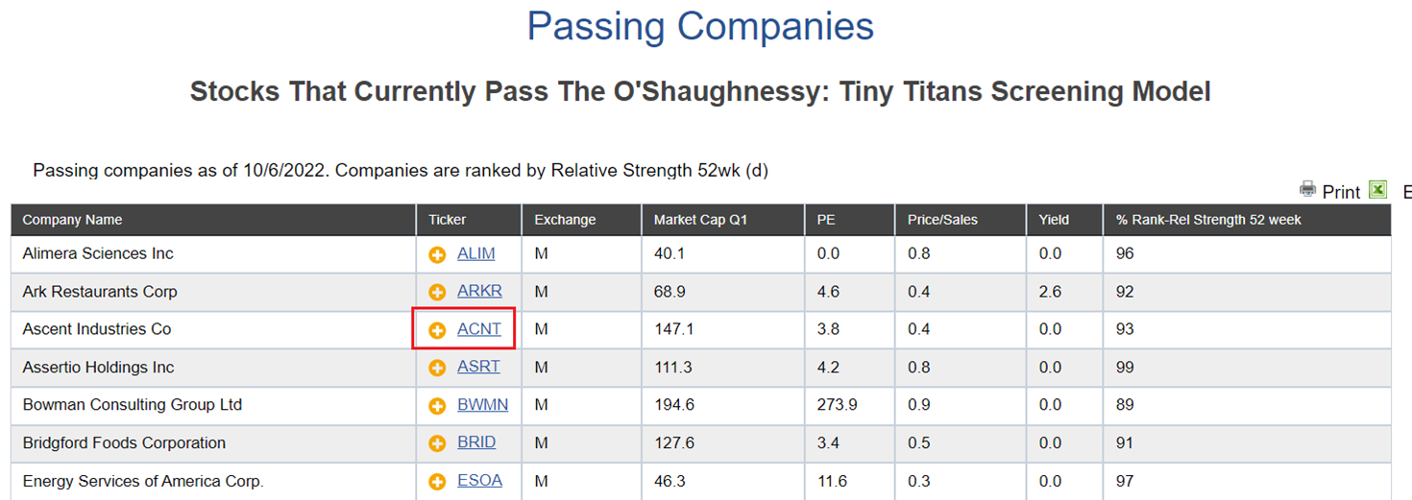Click the Company Name column header
1412x500 pixels.
[72, 220]
